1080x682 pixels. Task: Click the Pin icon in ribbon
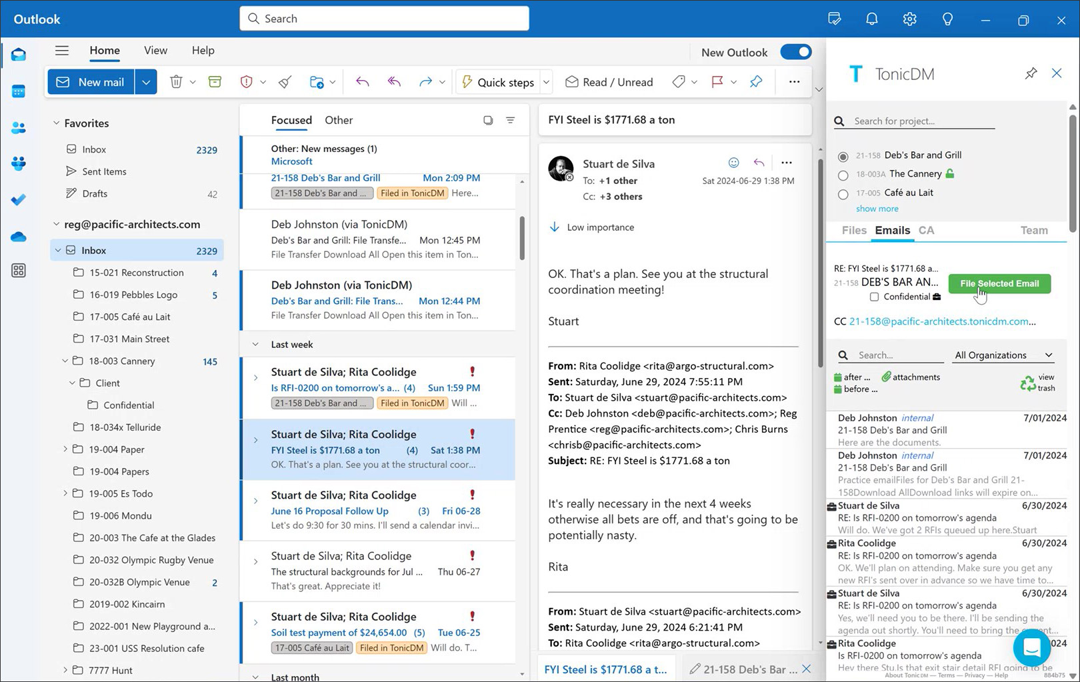756,81
